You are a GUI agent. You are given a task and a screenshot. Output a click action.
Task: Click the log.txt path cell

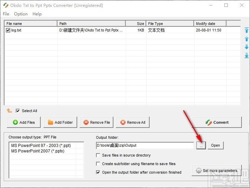tap(91, 30)
